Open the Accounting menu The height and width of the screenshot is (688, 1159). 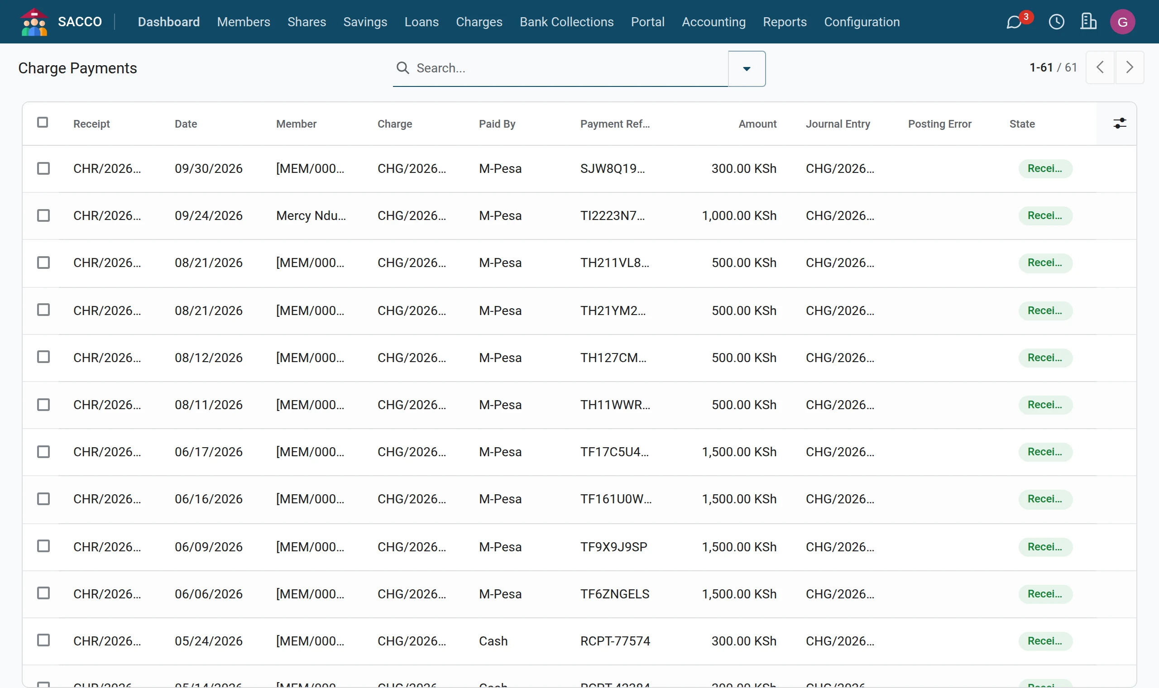pos(714,22)
